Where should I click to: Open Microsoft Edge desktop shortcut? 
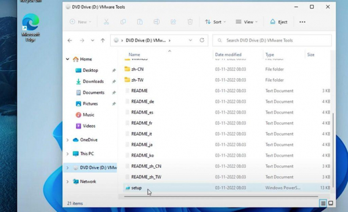pyautogui.click(x=31, y=28)
